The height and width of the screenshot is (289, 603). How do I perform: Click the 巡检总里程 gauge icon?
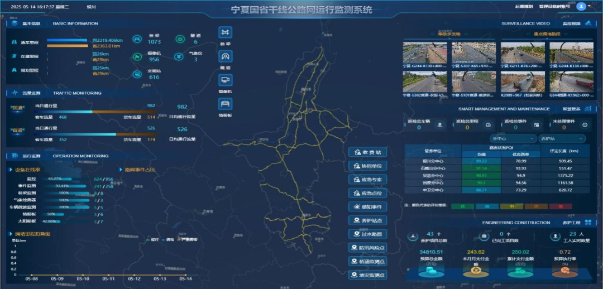pyautogui.click(x=488, y=125)
